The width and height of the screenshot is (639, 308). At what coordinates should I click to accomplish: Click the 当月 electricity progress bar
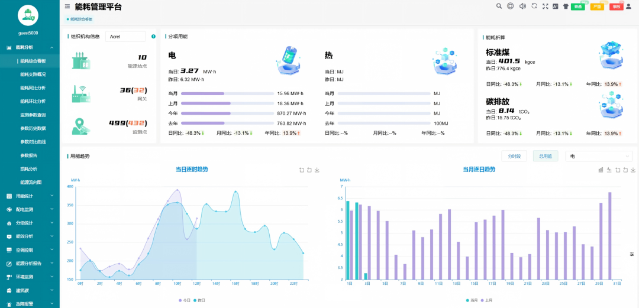[x=227, y=94]
